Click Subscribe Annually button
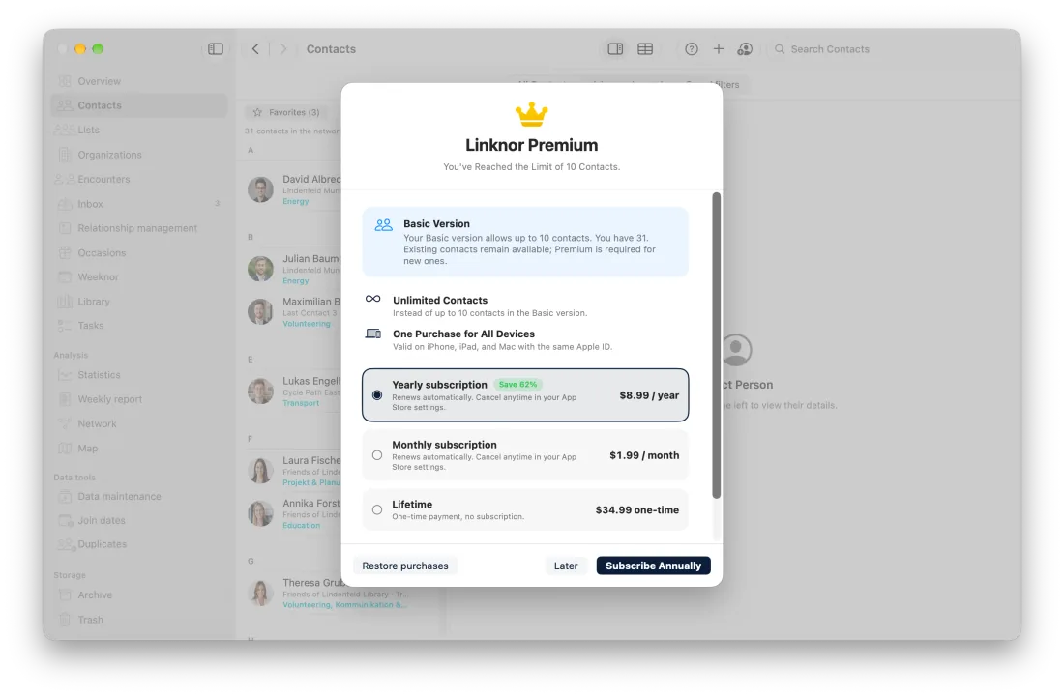The image size is (1064, 697). (654, 566)
